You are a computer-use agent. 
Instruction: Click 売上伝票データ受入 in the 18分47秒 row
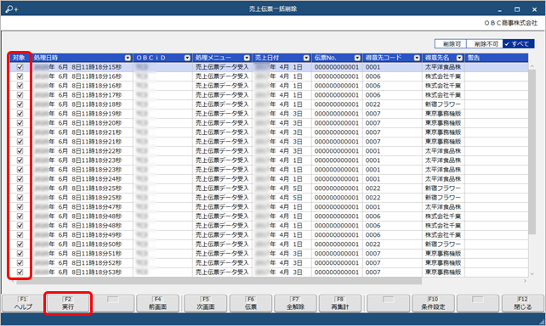[x=222, y=207]
